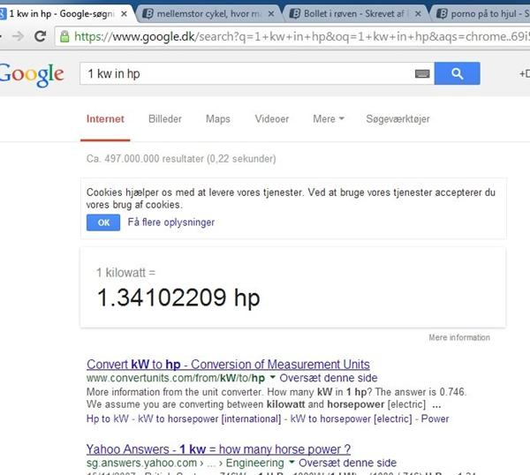This screenshot has height=475, width=530.
Task: Favicon of the 'Bollet i røven' tab
Action: 295,14
